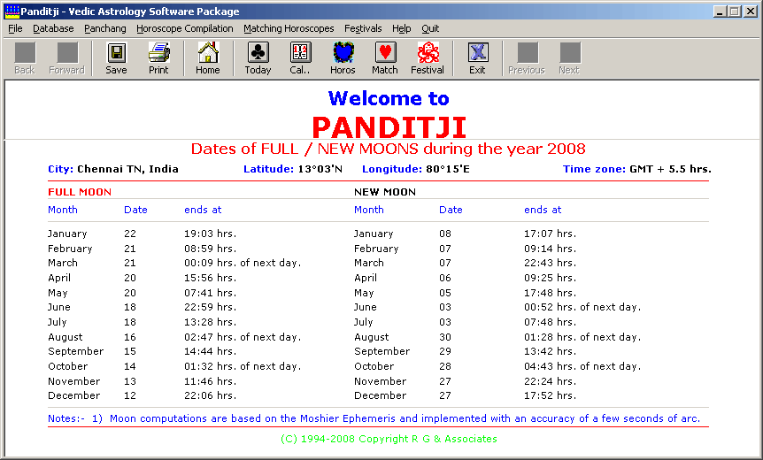763x460 pixels.
Task: Click full moon December time 22:06 hrs.
Action: coord(210,395)
